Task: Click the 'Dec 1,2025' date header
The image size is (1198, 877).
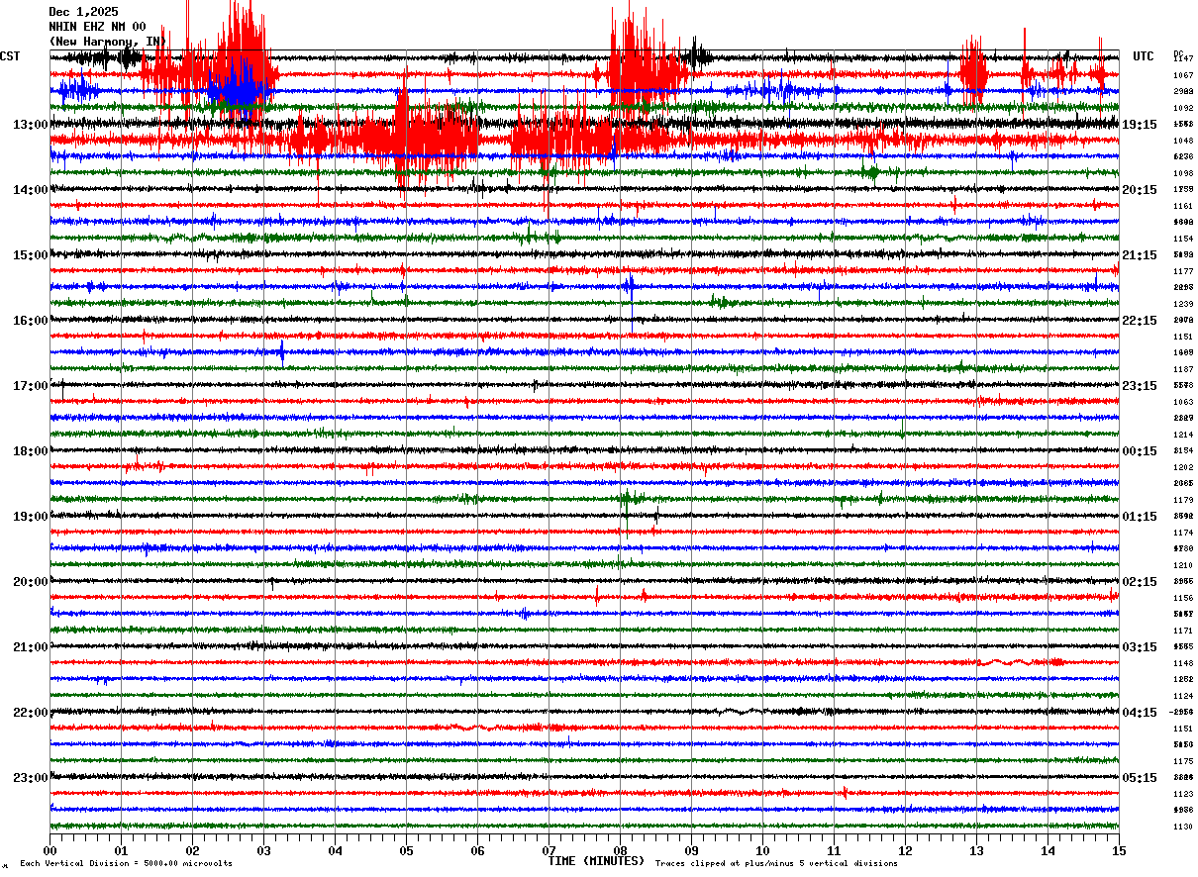Action: pyautogui.click(x=83, y=12)
